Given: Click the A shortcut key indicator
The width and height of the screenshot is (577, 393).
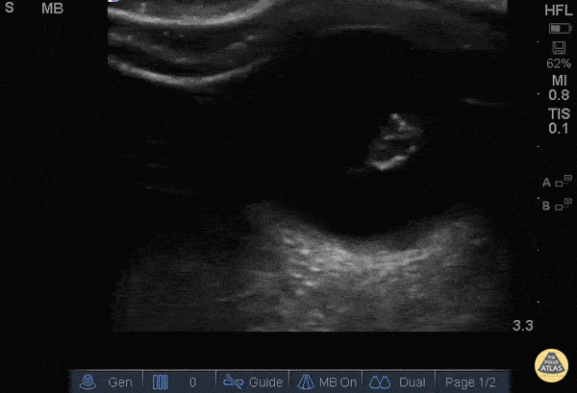Looking at the screenshot, I should [551, 182].
